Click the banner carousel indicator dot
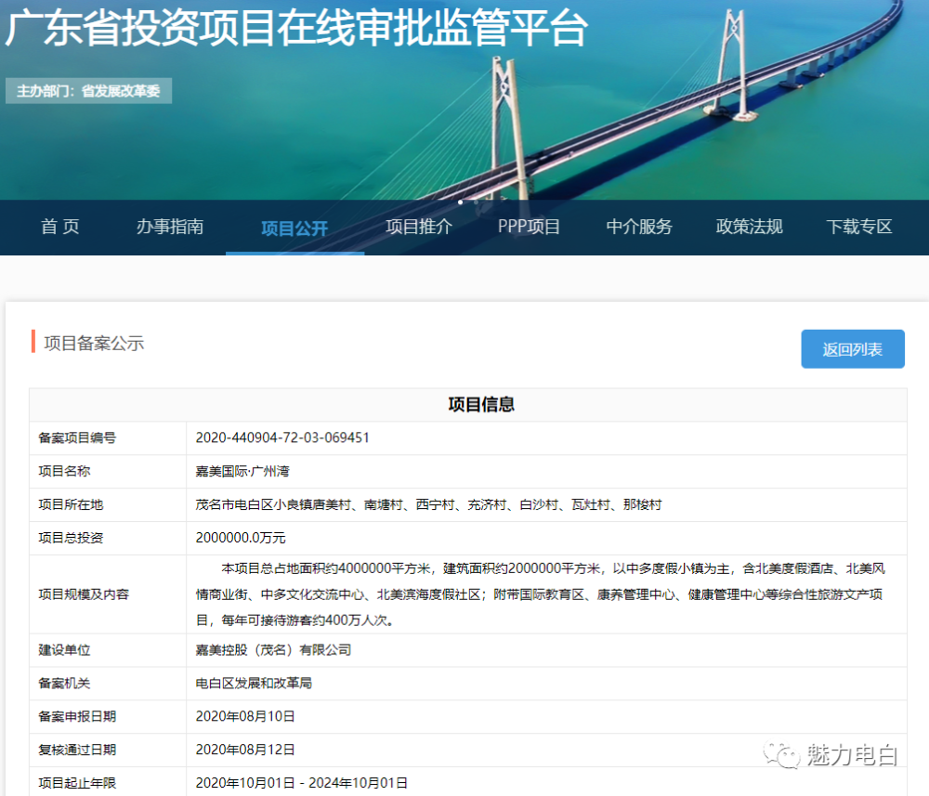Viewport: 929px width, 796px height. click(x=461, y=202)
